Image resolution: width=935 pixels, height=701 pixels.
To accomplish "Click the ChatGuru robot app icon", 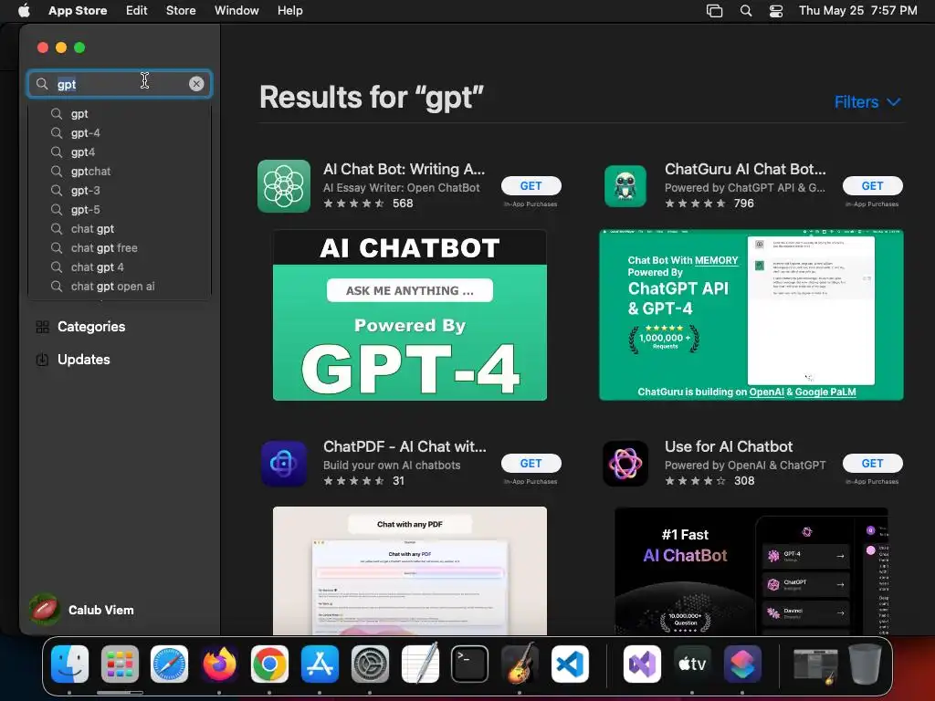I will click(625, 186).
